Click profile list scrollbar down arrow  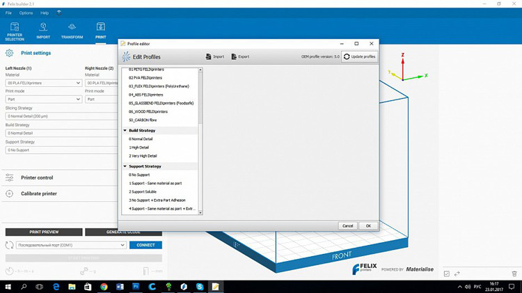[200, 212]
